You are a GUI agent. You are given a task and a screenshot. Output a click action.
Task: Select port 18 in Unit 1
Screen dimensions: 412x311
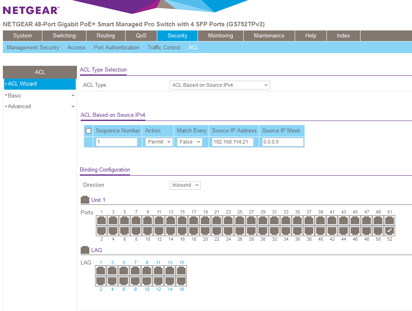click(x=193, y=231)
